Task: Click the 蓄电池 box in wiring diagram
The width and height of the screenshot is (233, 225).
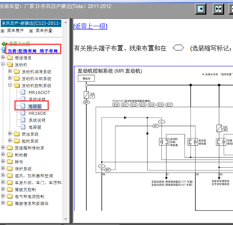Action: point(86,78)
